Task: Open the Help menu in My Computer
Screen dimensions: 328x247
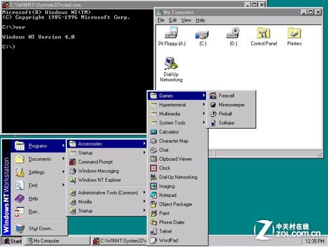Action: point(200,20)
